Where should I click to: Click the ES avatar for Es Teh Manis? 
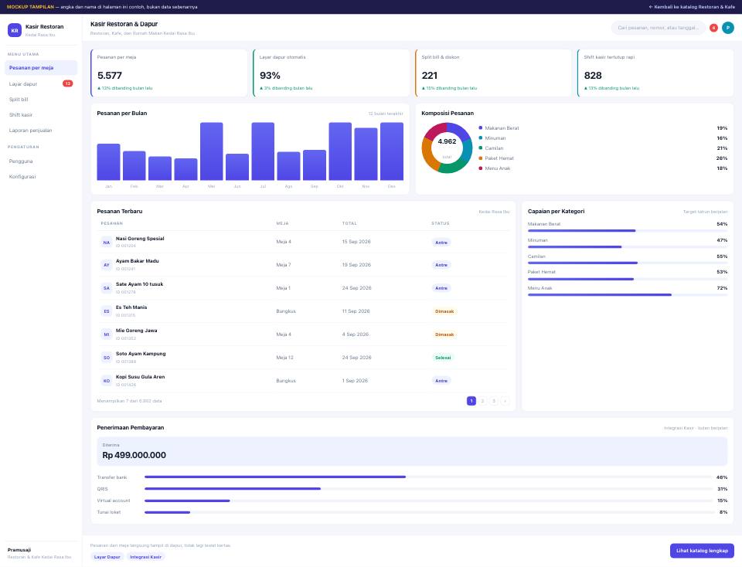point(107,311)
